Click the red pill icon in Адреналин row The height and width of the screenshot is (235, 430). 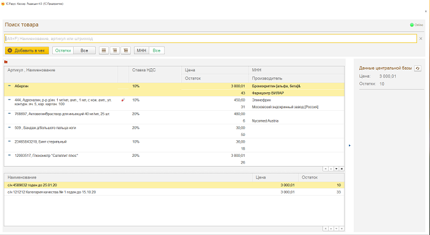click(123, 100)
